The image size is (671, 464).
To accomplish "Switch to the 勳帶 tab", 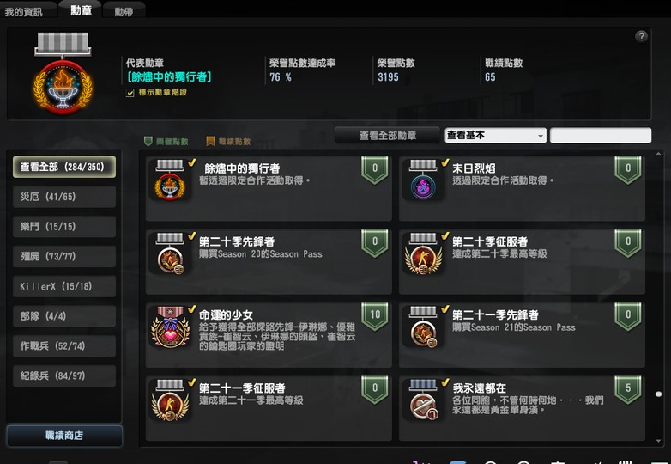I will (x=124, y=11).
